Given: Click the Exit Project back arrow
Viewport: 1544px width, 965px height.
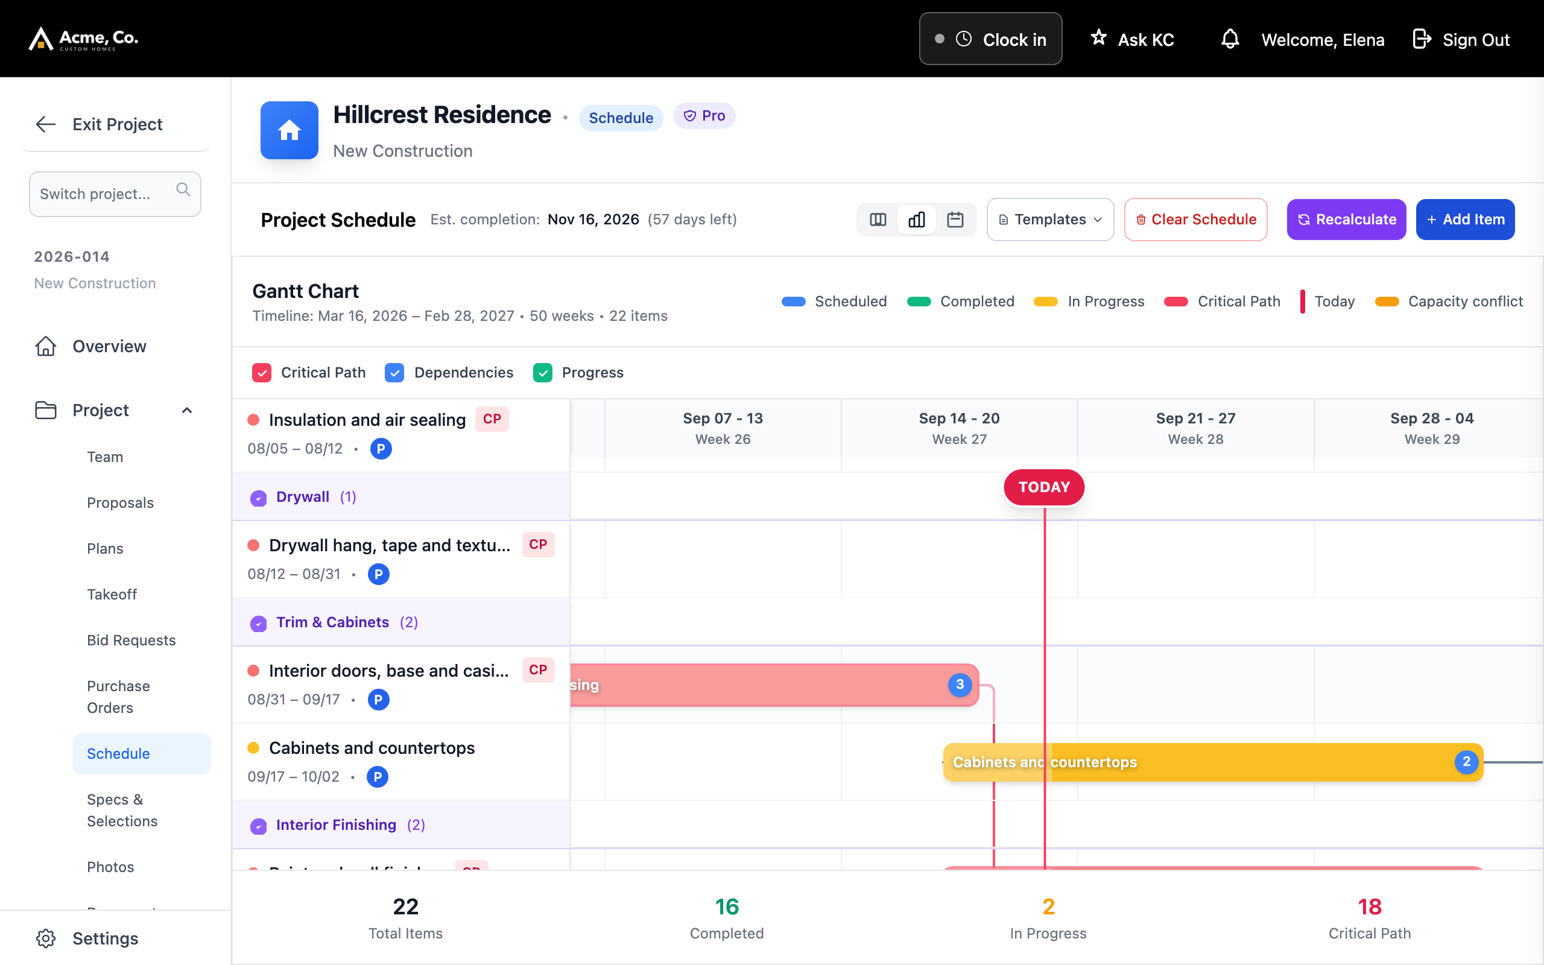Looking at the screenshot, I should point(46,124).
